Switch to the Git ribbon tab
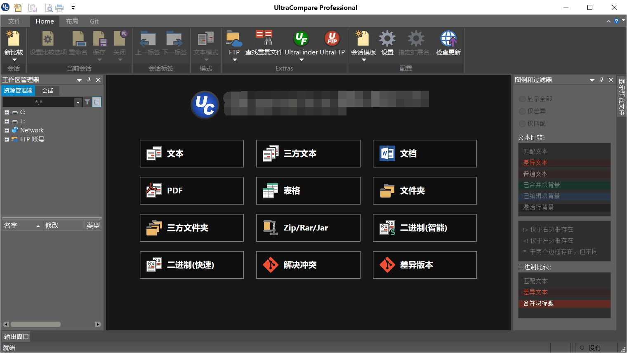627x353 pixels. coord(94,21)
